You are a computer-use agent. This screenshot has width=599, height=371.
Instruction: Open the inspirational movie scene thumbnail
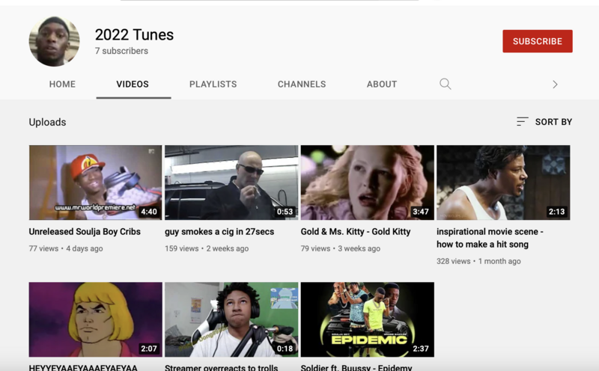click(x=503, y=183)
